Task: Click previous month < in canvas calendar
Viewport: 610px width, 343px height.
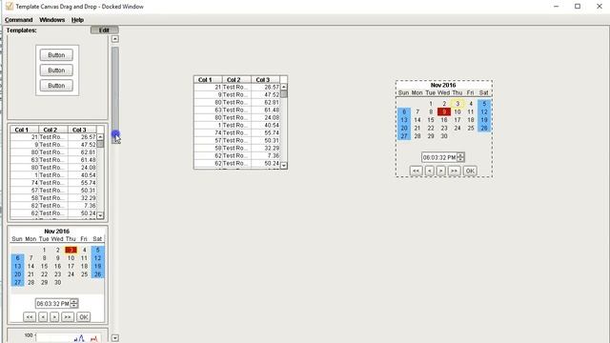Action: [430, 171]
